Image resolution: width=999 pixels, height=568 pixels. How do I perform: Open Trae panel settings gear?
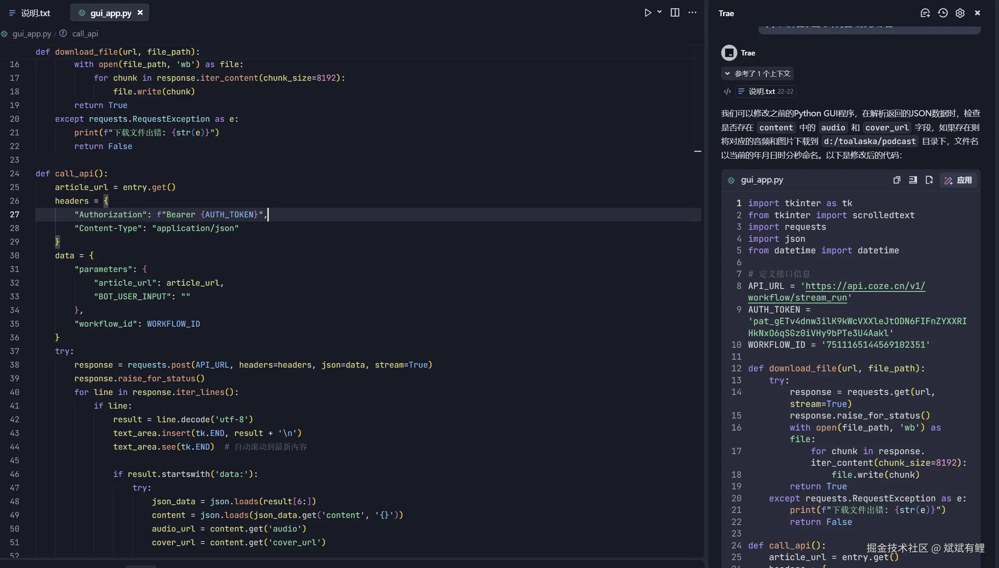coord(960,13)
